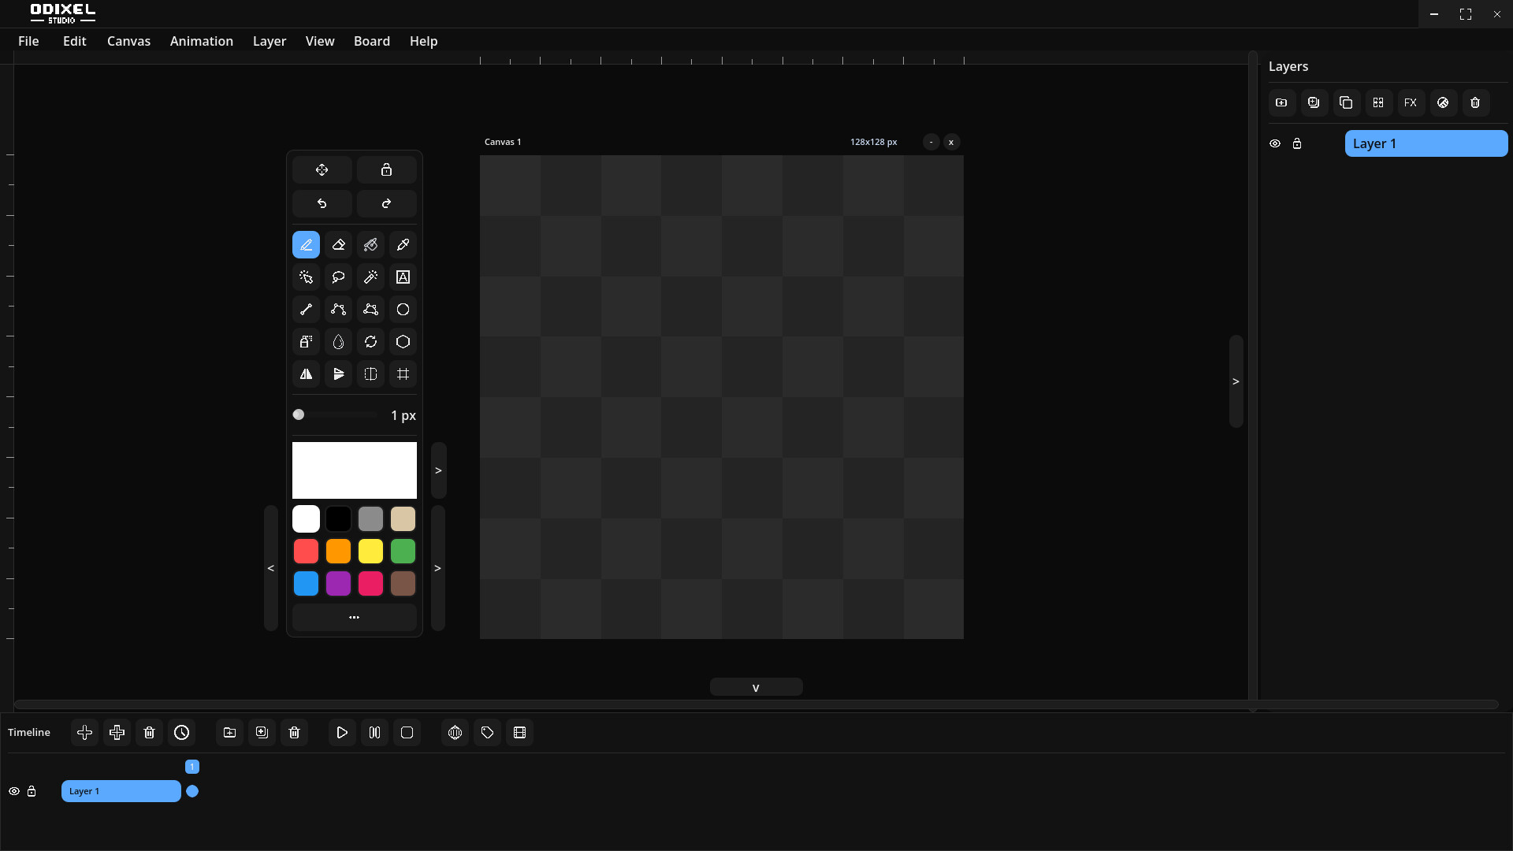Pick the orange color swatch

click(339, 552)
